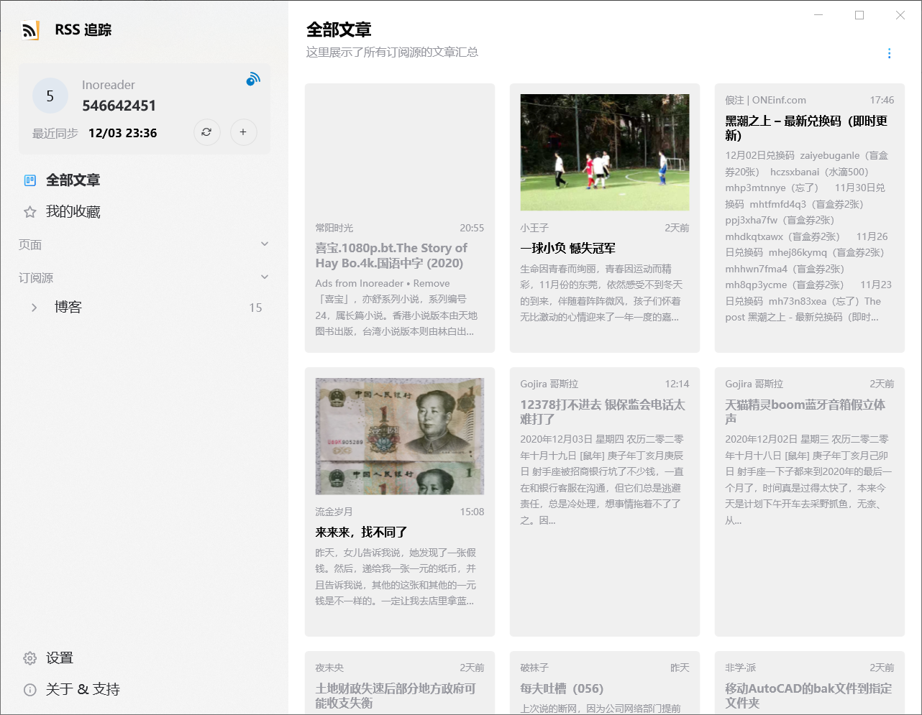Click the 非学·派 source name
922x715 pixels.
[x=741, y=668]
